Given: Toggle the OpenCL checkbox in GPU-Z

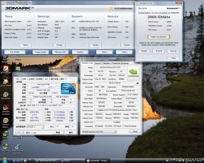Looking at the screenshot, I should pos(96,126).
